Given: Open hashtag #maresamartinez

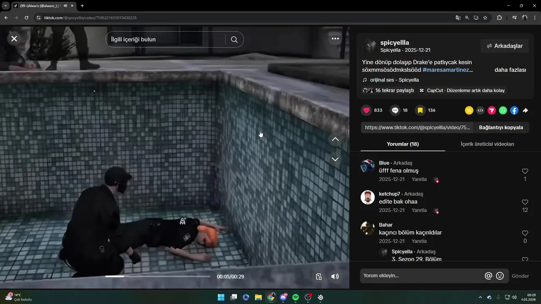Looking at the screenshot, I should 448,70.
